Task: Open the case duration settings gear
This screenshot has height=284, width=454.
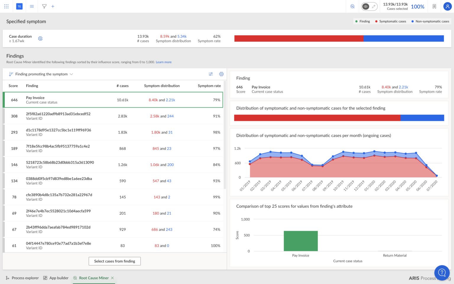Action: (40, 38)
